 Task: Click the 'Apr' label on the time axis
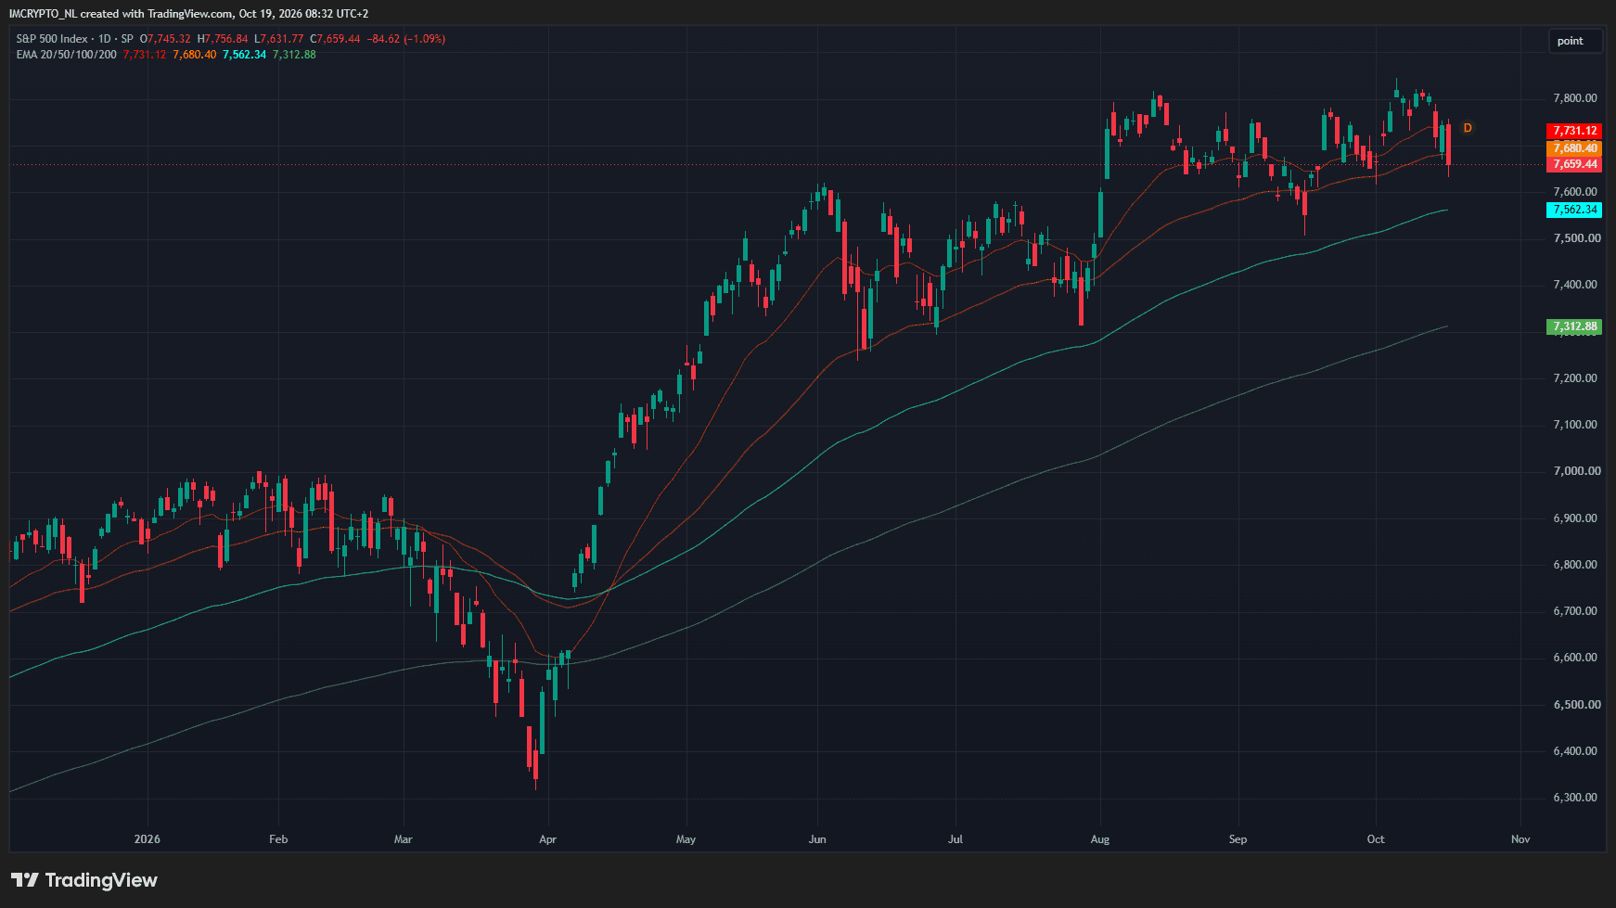[x=548, y=839]
